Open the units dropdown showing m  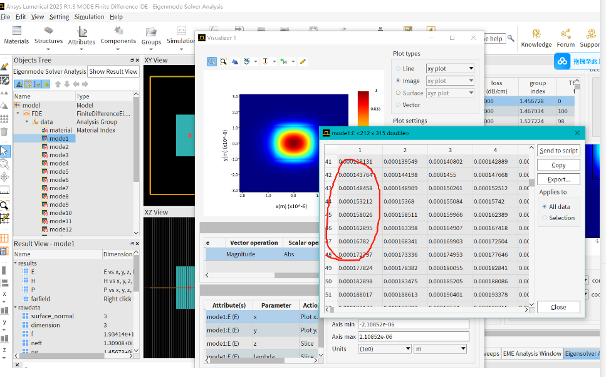point(440,348)
